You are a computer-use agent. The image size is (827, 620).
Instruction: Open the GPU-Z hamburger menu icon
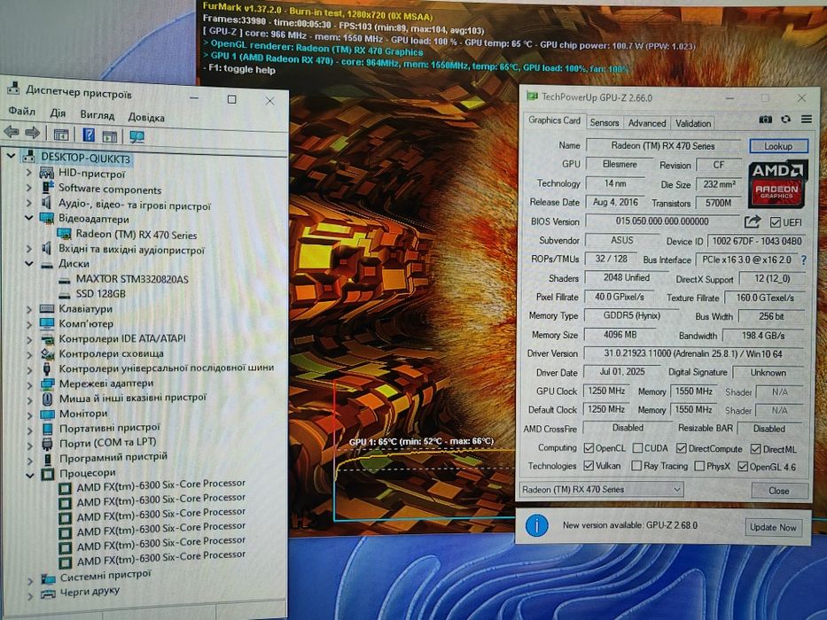tap(807, 120)
